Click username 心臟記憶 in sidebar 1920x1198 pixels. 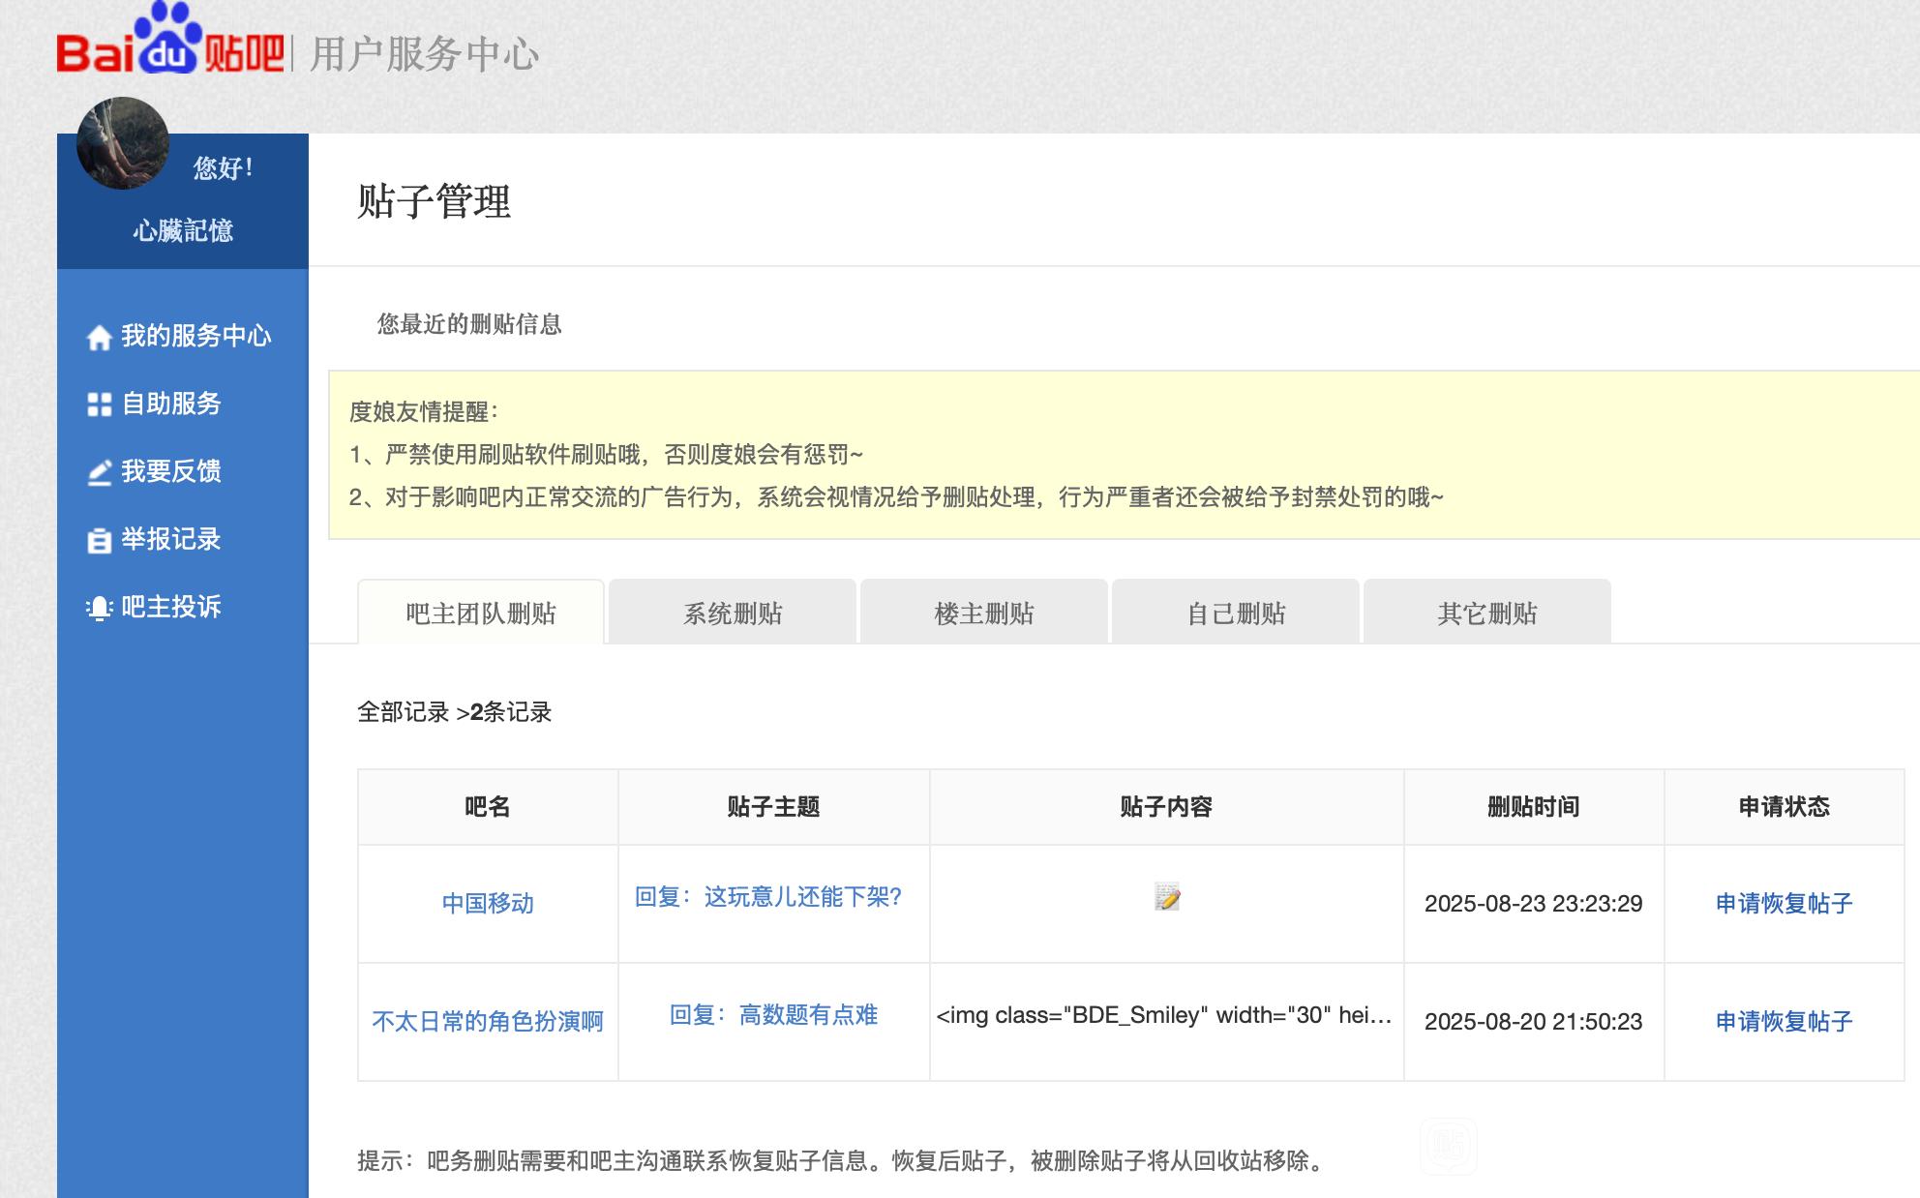coord(183,231)
